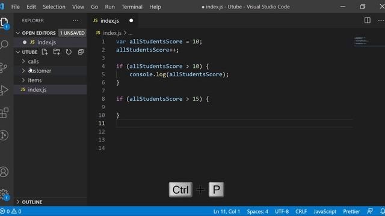
Task: Click console.log text on line 5
Action: 148,74
